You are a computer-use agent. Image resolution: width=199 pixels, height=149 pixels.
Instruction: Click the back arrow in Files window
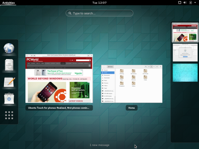(103, 67)
